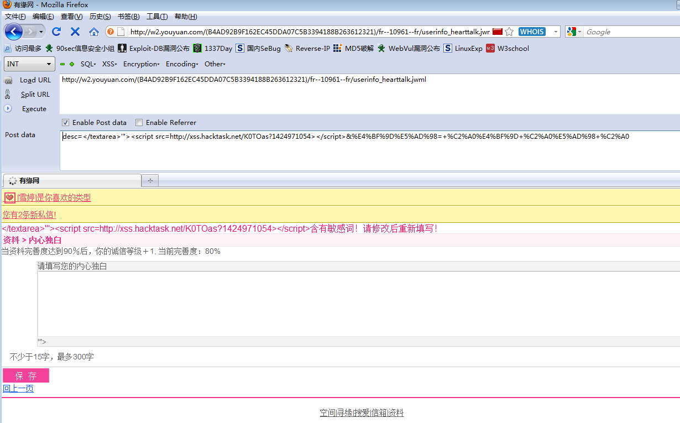Open the 工具(T) menu
Viewport: 680px width, 423px height.
[x=157, y=17]
